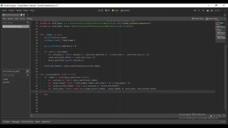
Task: Toggle distraction free mode icon
Action: point(225,15)
